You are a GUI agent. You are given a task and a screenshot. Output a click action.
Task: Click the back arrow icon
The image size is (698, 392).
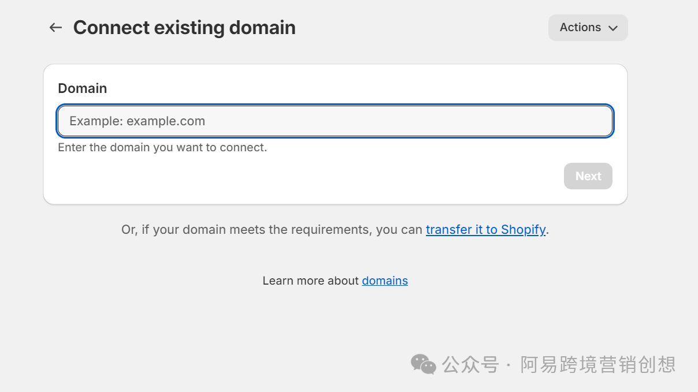point(55,28)
